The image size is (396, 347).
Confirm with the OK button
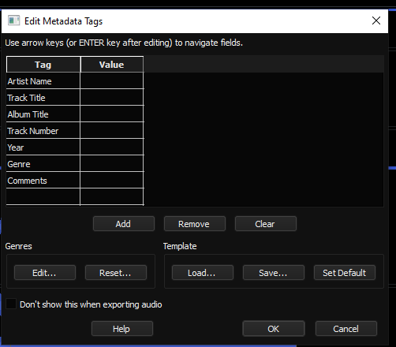click(274, 329)
